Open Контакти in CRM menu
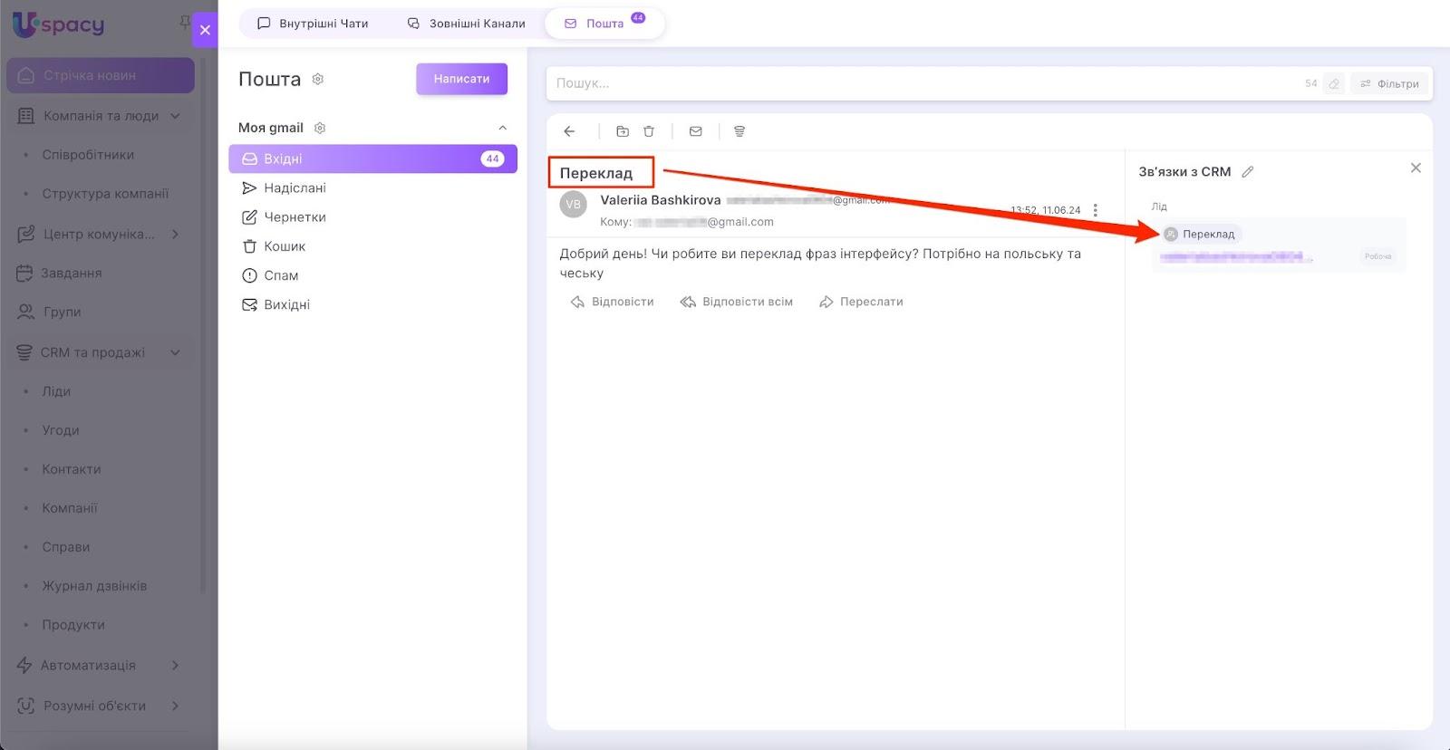Image resolution: width=1450 pixels, height=750 pixels. [72, 469]
